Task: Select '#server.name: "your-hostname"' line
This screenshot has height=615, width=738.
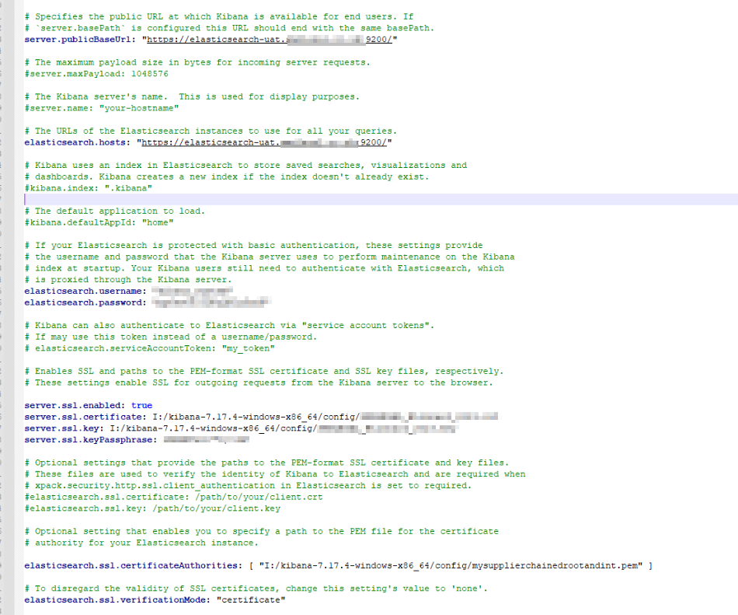Action: point(102,108)
